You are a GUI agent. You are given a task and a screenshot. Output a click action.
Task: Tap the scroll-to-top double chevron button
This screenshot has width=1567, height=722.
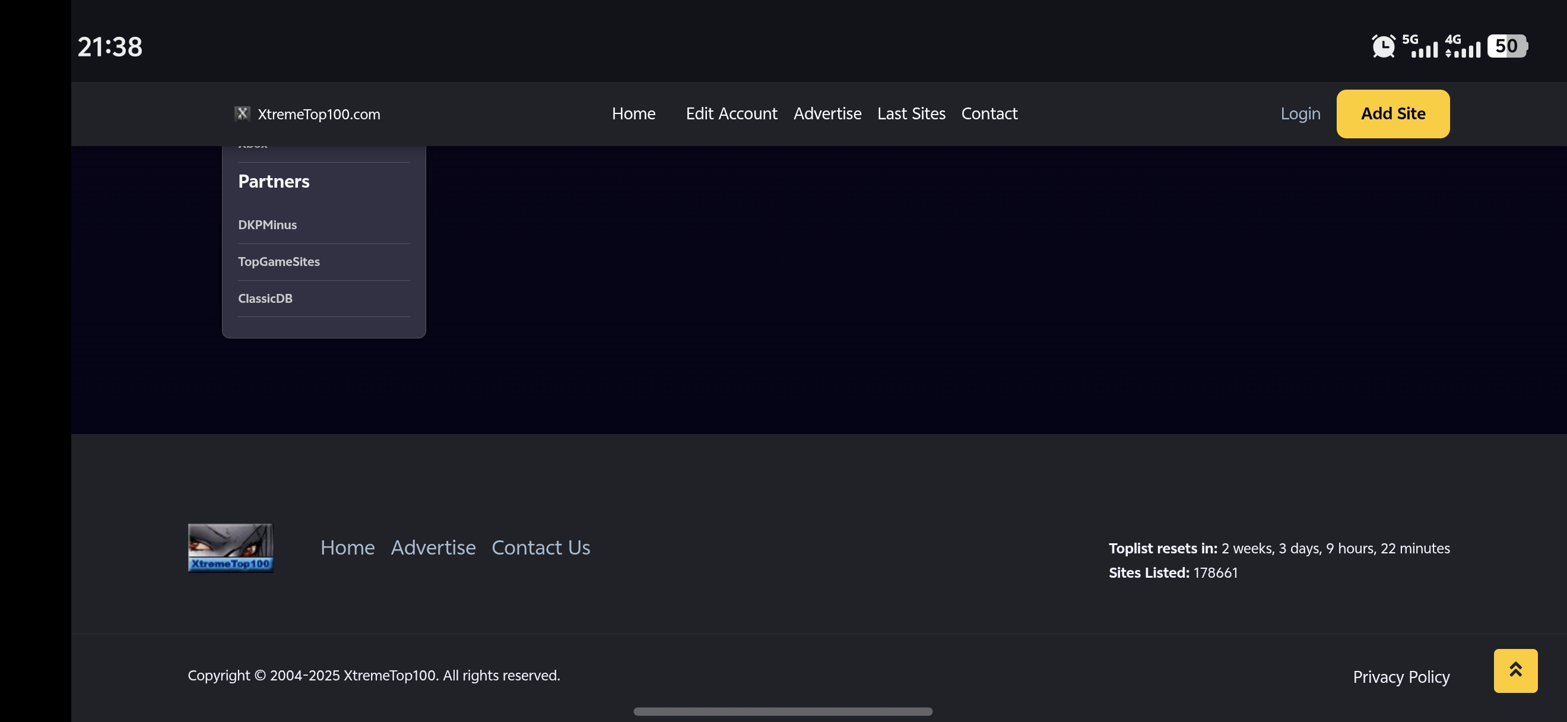[x=1515, y=670]
